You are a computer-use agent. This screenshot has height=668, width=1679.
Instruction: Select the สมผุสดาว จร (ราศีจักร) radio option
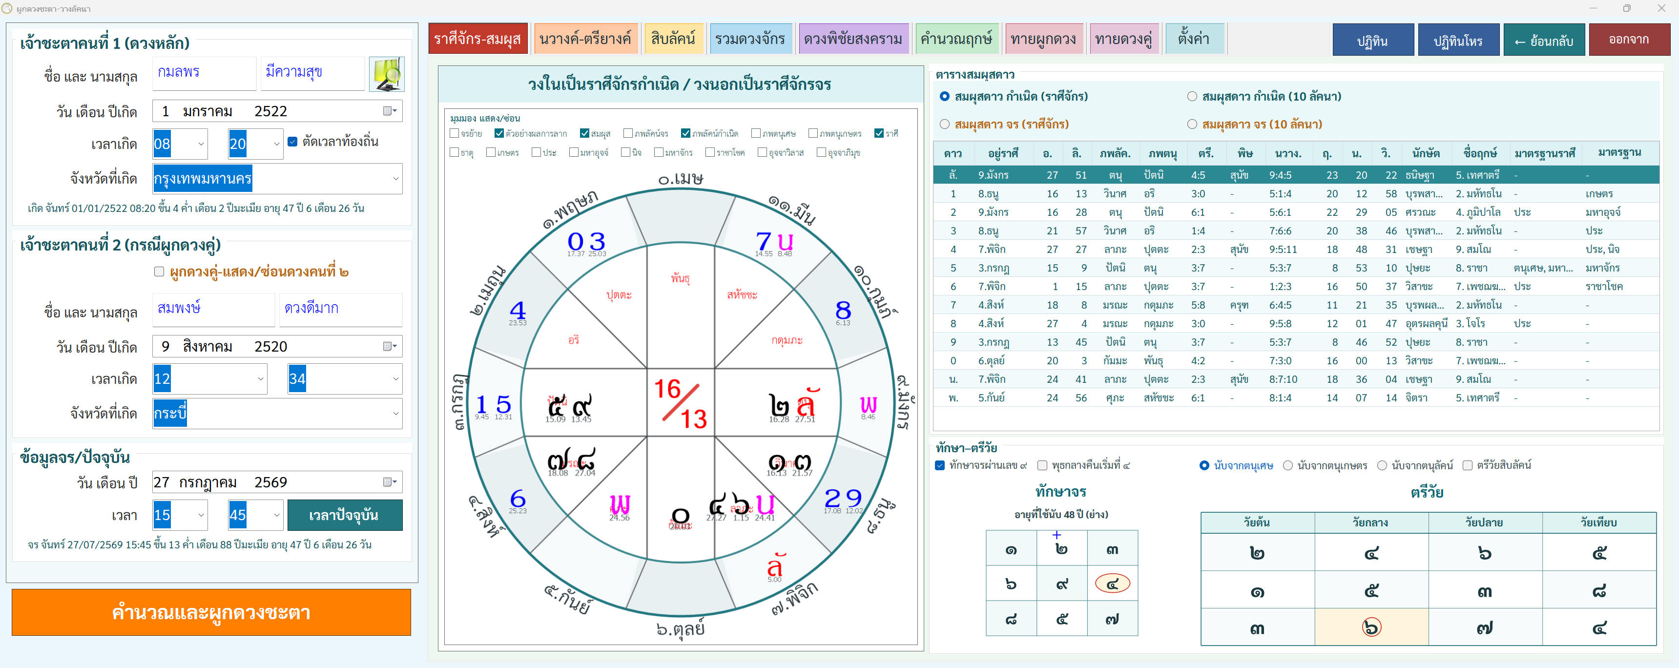(944, 124)
